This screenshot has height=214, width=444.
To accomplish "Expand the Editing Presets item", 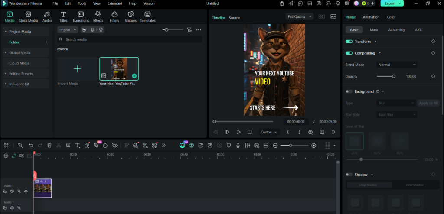I will (5, 74).
